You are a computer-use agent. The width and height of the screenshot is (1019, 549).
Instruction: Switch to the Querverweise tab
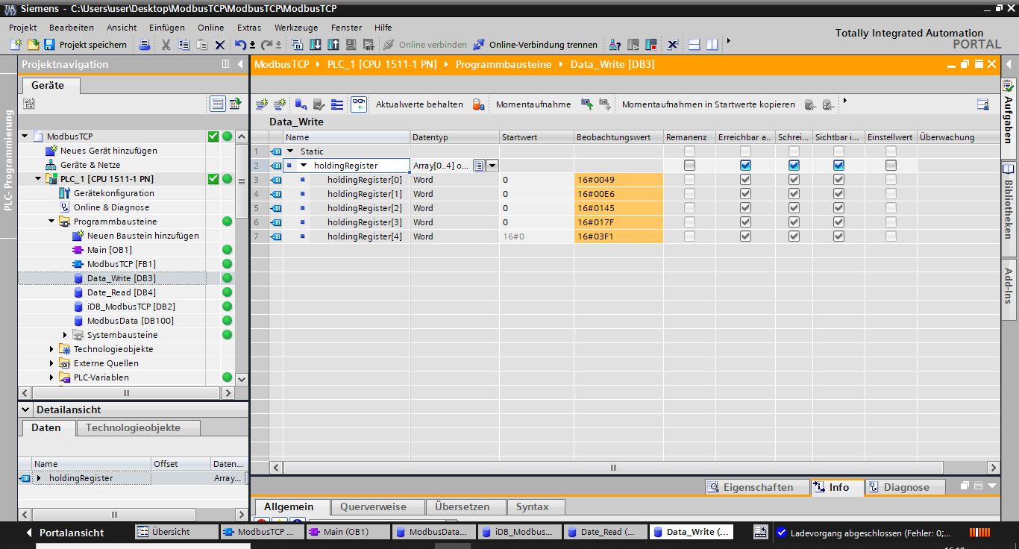pyautogui.click(x=373, y=506)
